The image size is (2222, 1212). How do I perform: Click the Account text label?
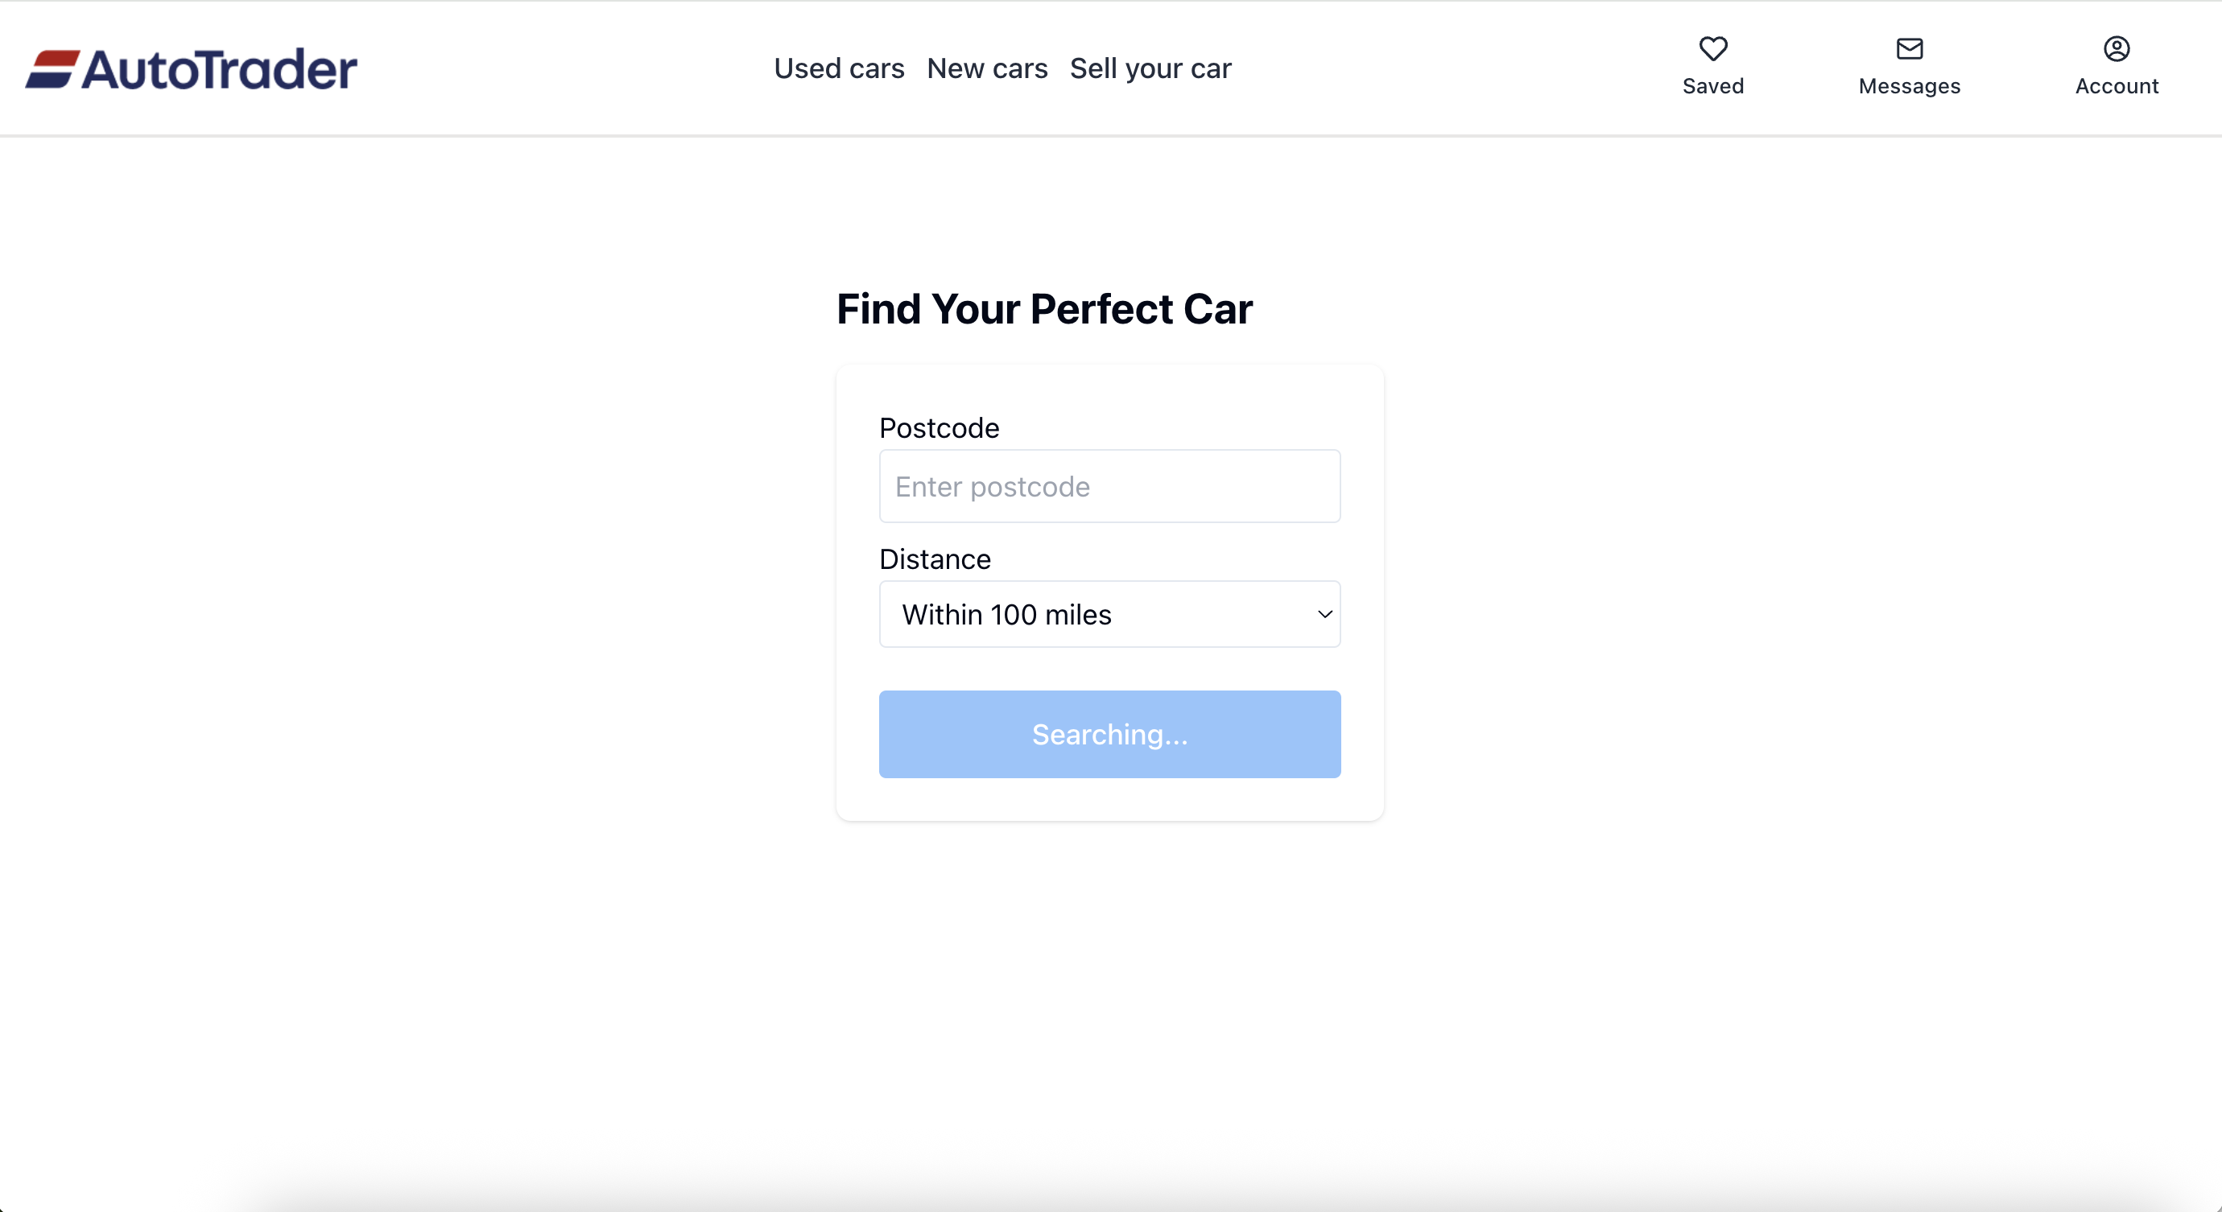2117,86
